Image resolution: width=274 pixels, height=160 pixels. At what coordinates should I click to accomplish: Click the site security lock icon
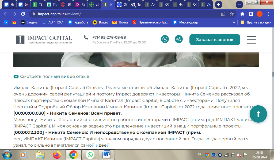pyautogui.click(x=34, y=14)
